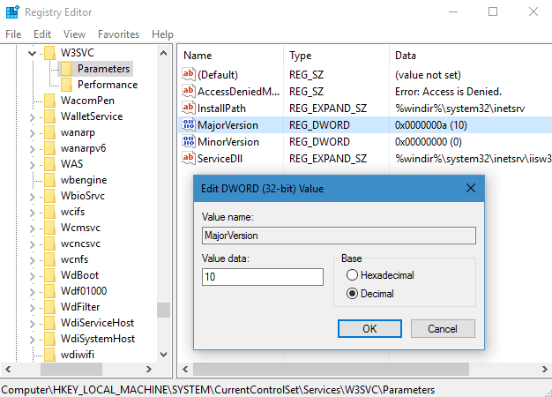Expand the wanarp tree node
The height and width of the screenshot is (397, 552).
(34, 132)
